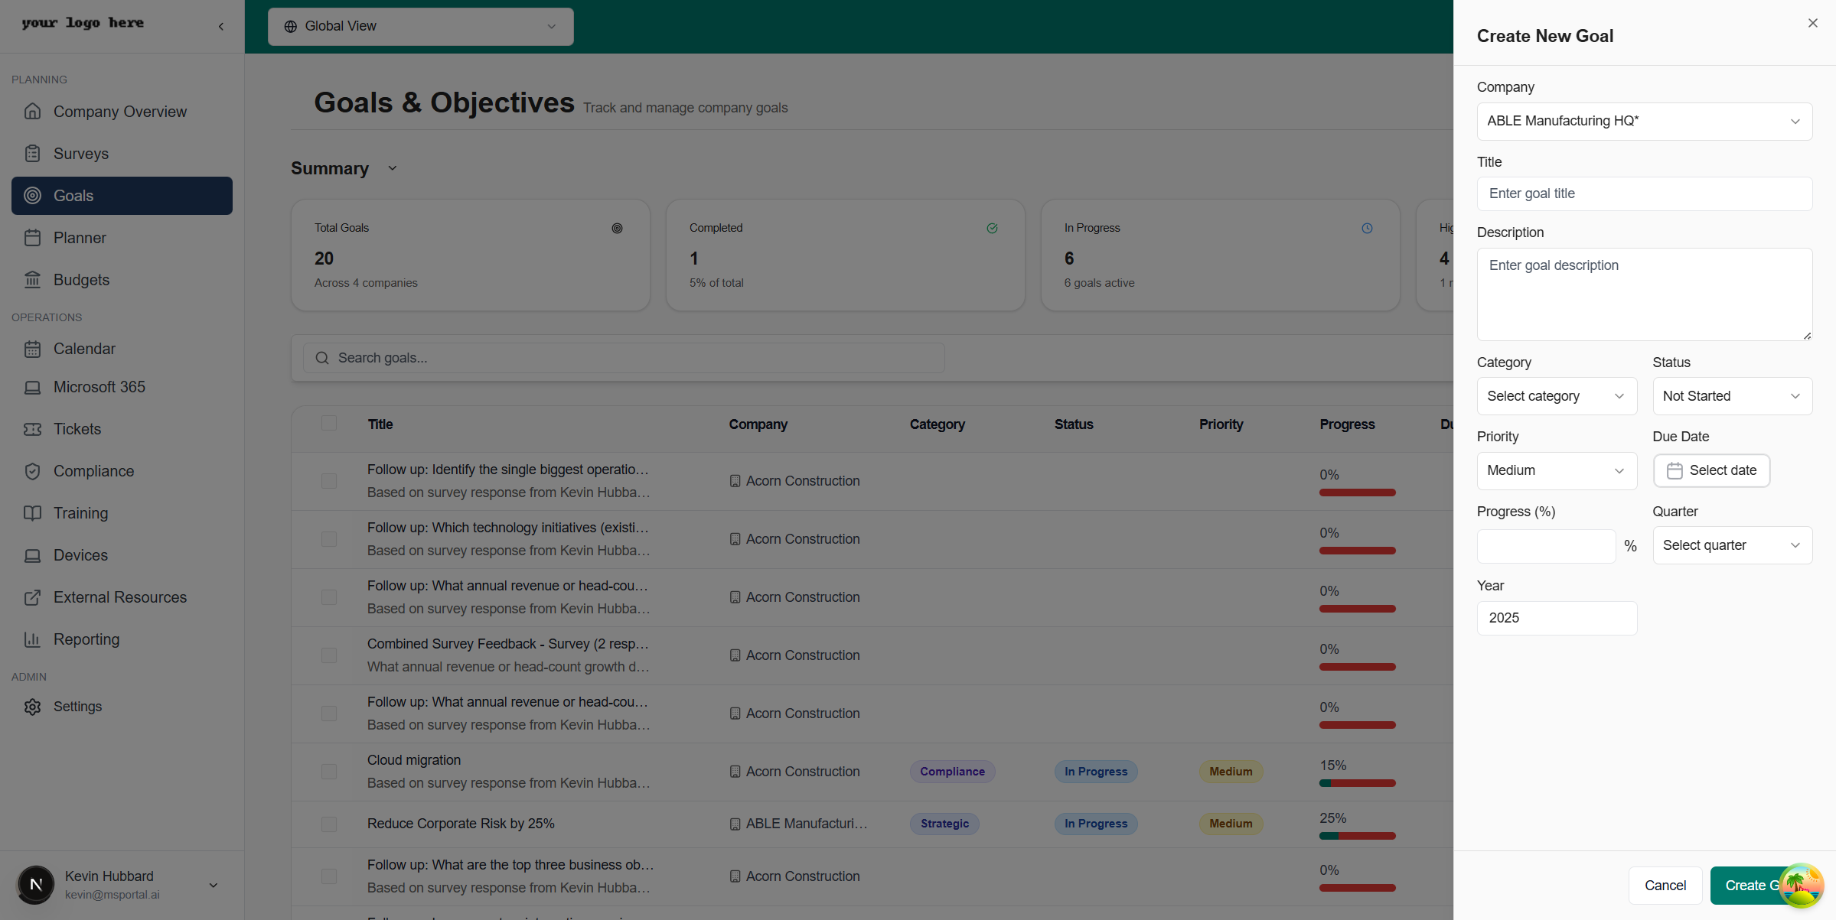Click the Planner calendar icon
The image size is (1836, 920).
(33, 238)
